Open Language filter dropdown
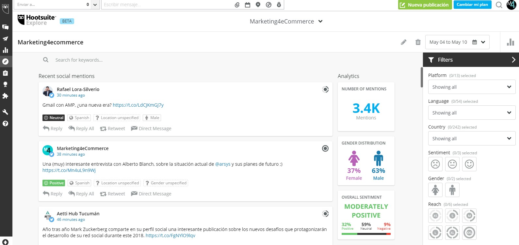Viewport: 519px width, 245px height. point(472,113)
